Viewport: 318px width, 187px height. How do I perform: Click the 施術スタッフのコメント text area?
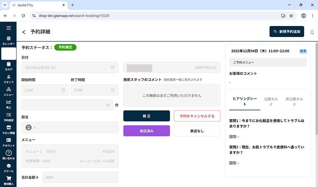[172, 95]
